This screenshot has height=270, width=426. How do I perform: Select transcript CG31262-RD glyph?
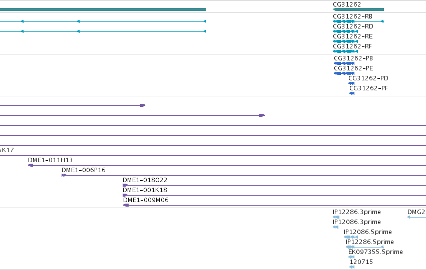(x=345, y=31)
